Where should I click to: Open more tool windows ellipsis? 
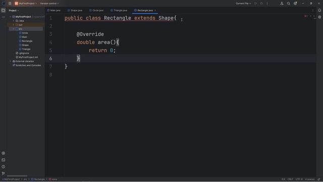click(4, 17)
